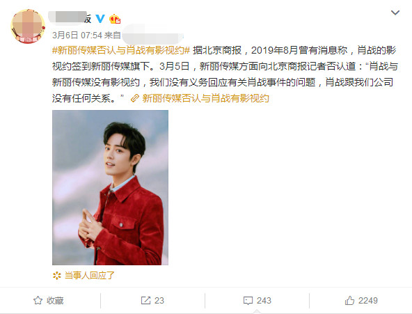Screen dimensions: 412x314
Task: Open linked article 新丽传媒否认与肖战有影视约
Action: click(205, 99)
